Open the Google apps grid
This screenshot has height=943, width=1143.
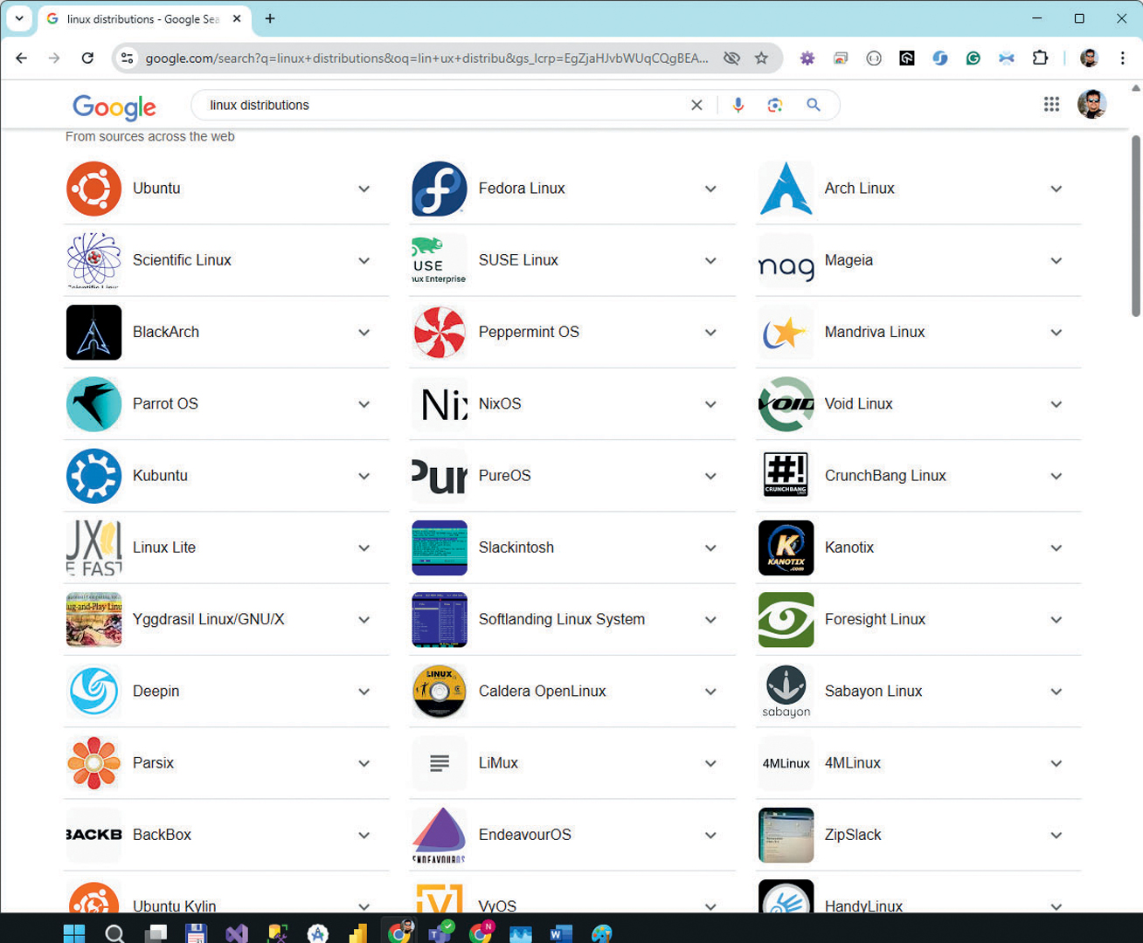(x=1051, y=105)
